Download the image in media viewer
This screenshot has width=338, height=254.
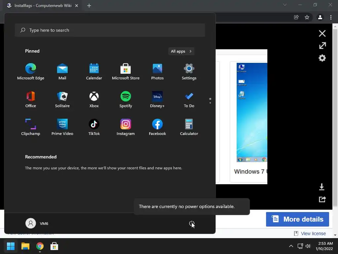click(322, 187)
